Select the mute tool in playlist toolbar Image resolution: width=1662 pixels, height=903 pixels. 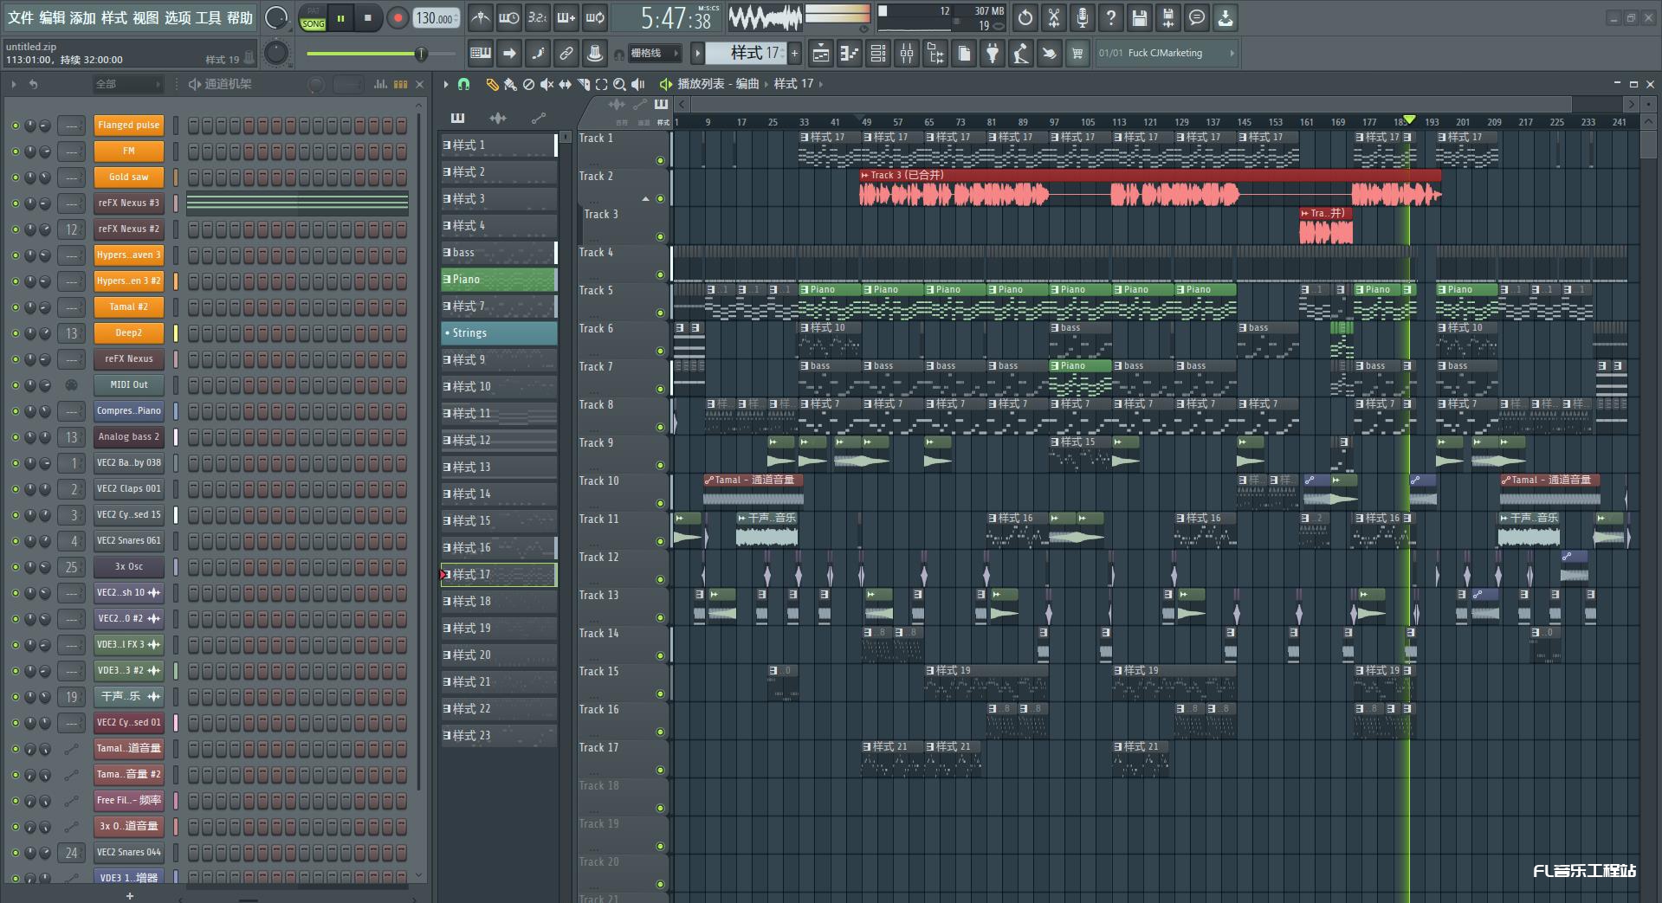click(x=546, y=84)
